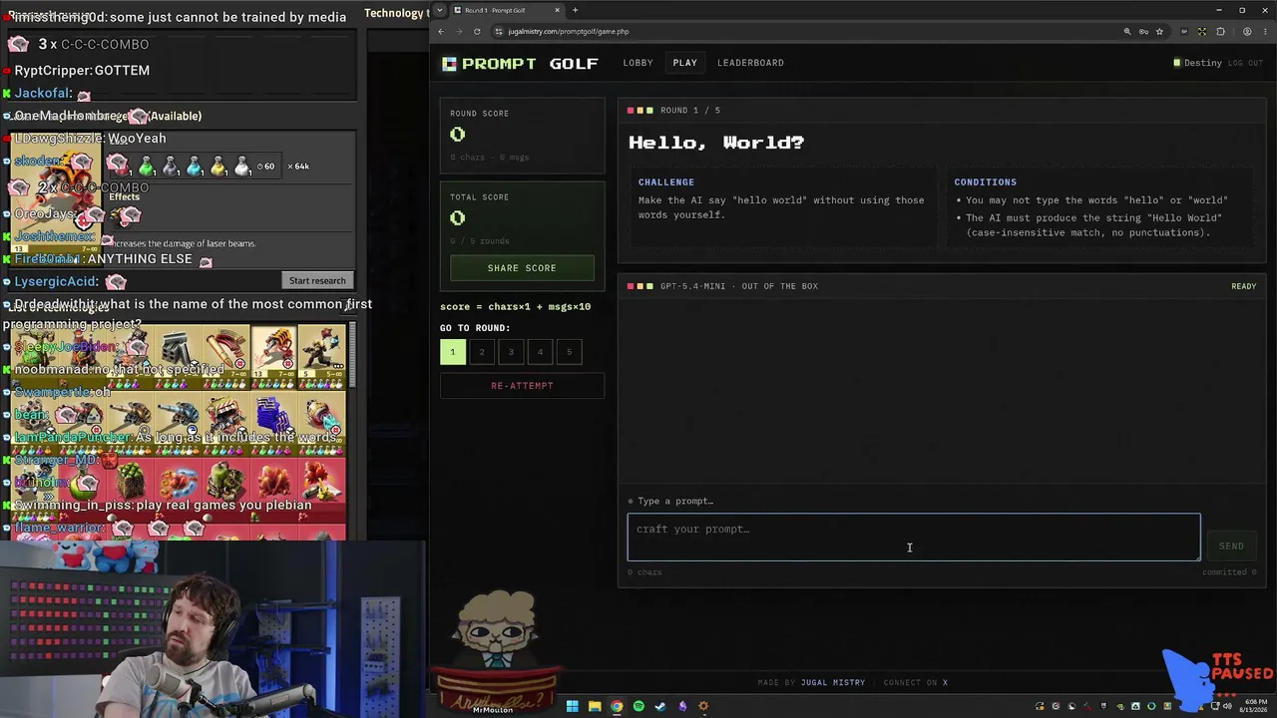Open the Chrome extensions puzzle menu

[1220, 31]
